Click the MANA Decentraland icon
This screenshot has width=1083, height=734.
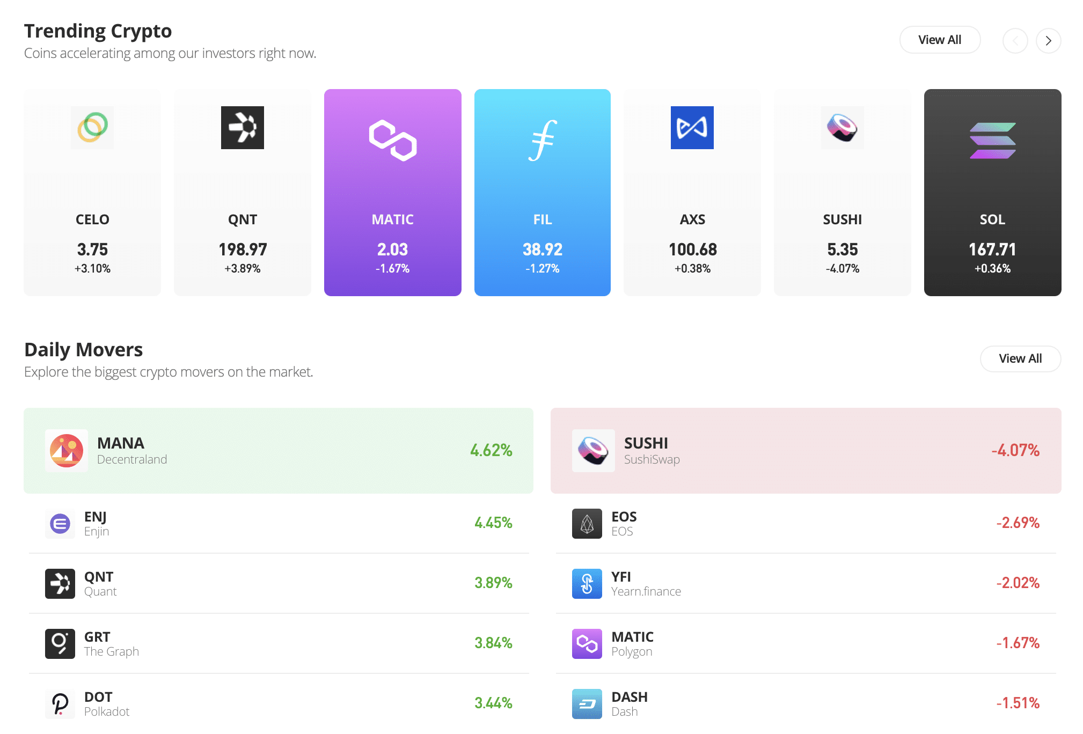coord(67,451)
